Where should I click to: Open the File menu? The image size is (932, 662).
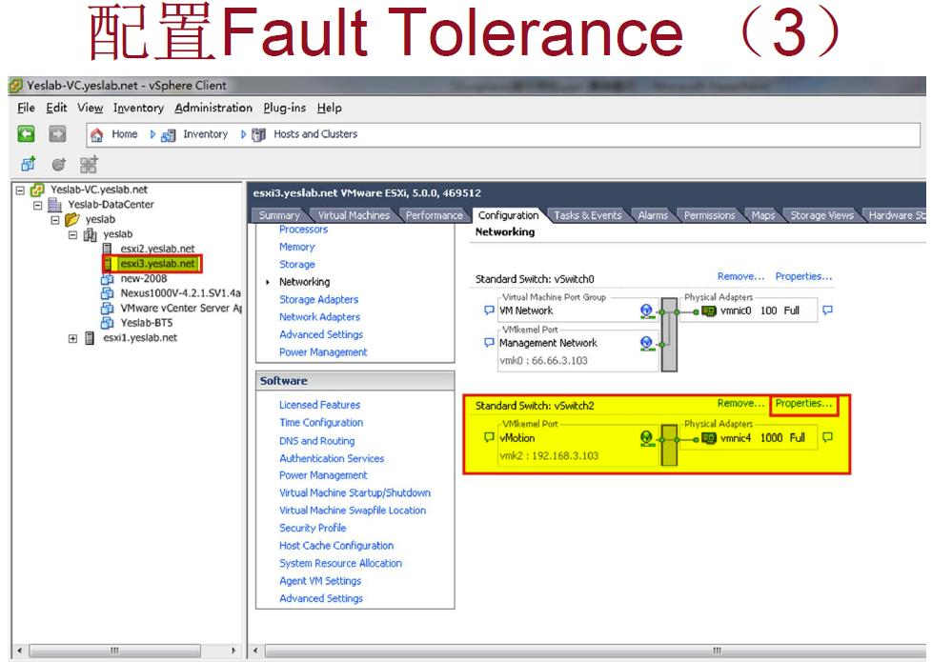[x=26, y=108]
